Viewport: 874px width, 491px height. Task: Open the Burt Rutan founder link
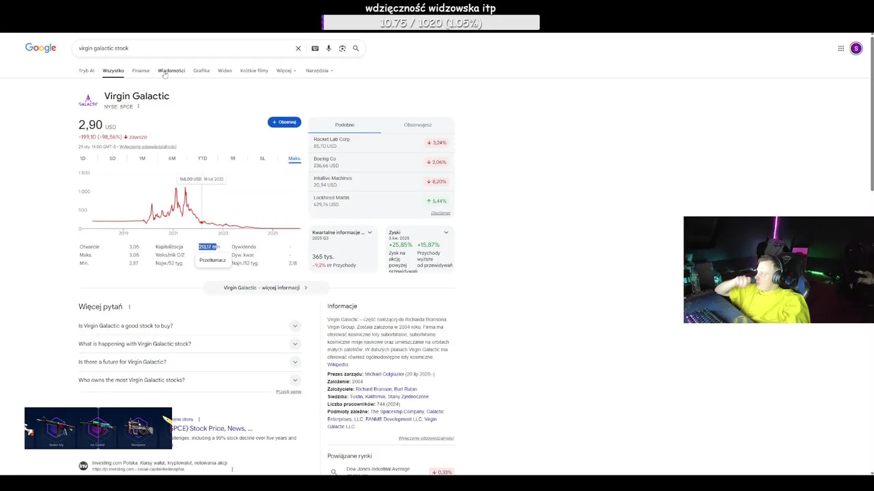point(406,389)
